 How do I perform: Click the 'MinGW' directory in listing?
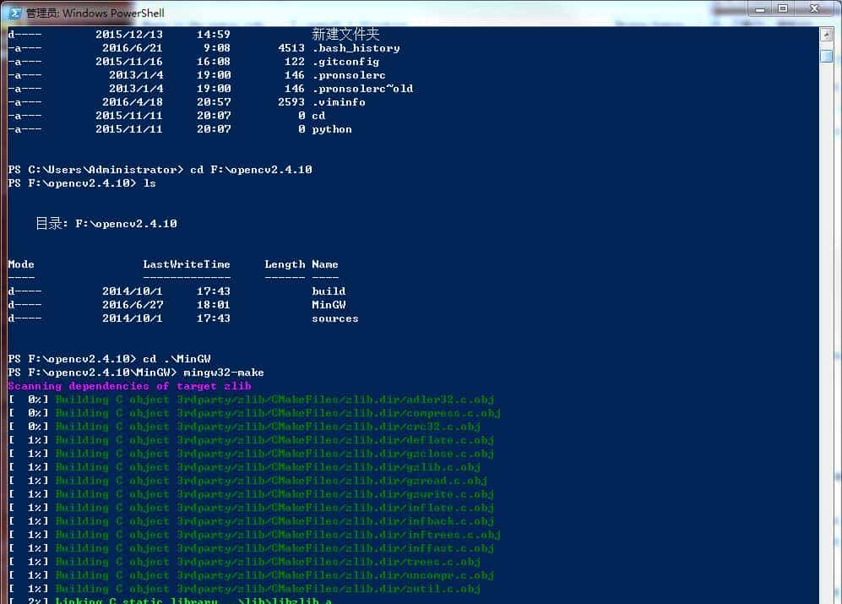point(329,305)
